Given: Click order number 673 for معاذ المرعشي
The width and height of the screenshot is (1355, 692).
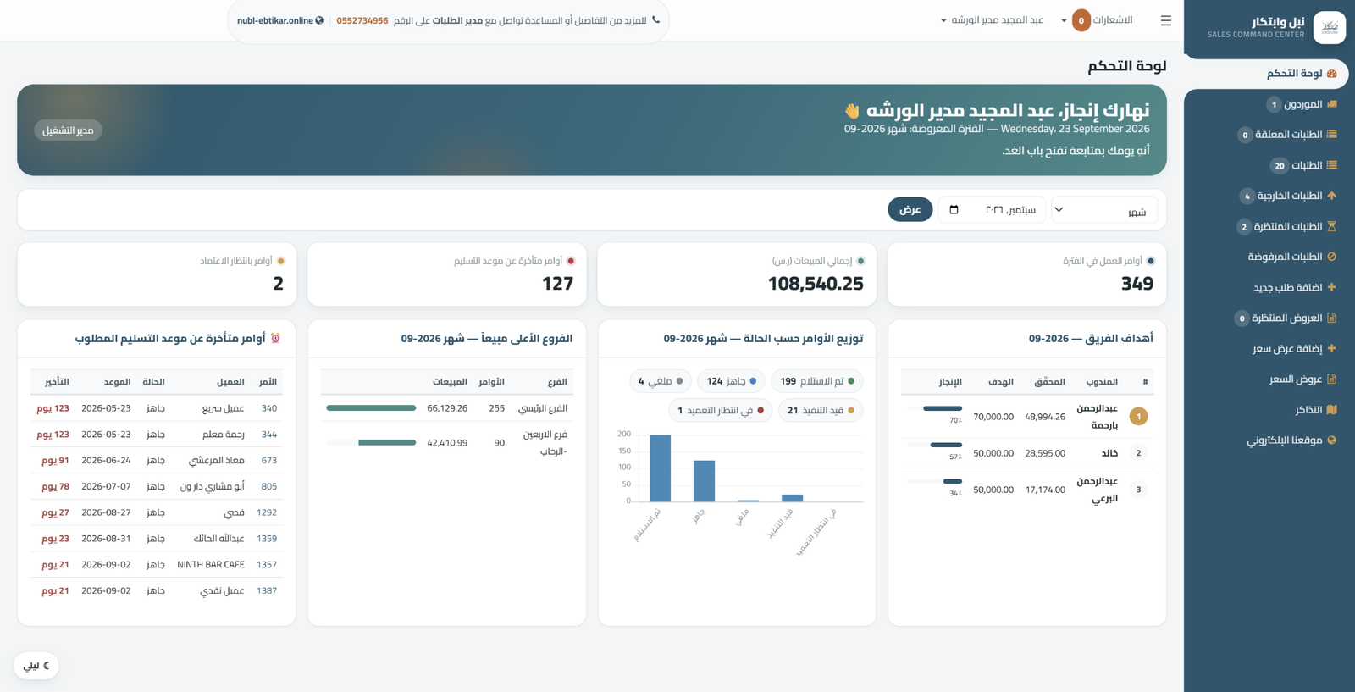Looking at the screenshot, I should pos(269,460).
